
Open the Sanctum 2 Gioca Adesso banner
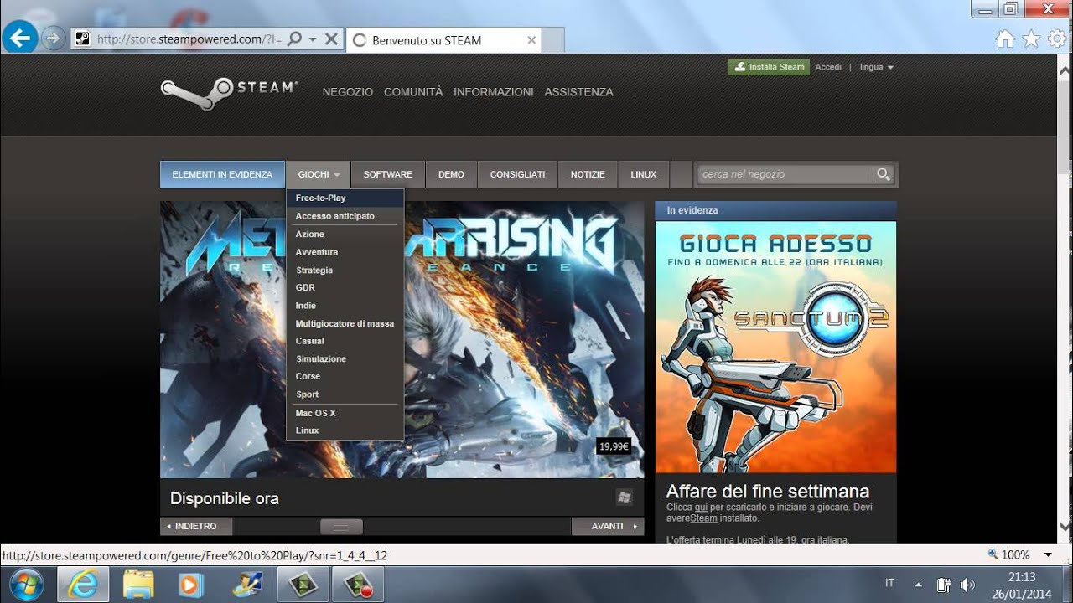[x=775, y=347]
